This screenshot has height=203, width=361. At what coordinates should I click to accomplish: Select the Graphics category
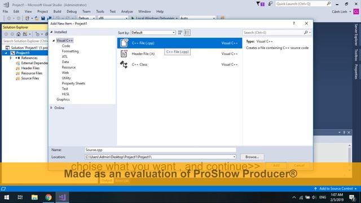click(63, 99)
